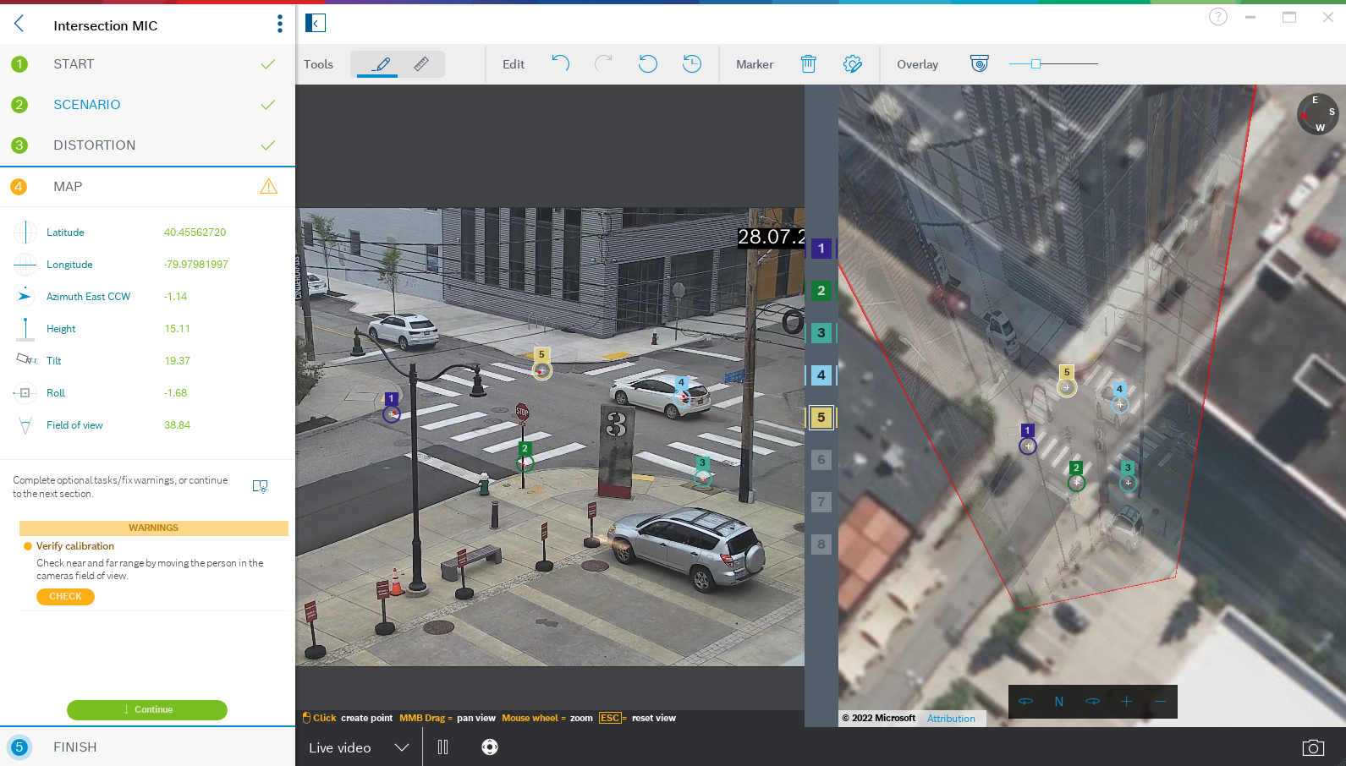
Task: Toggle camera overlay icon
Action: point(979,64)
